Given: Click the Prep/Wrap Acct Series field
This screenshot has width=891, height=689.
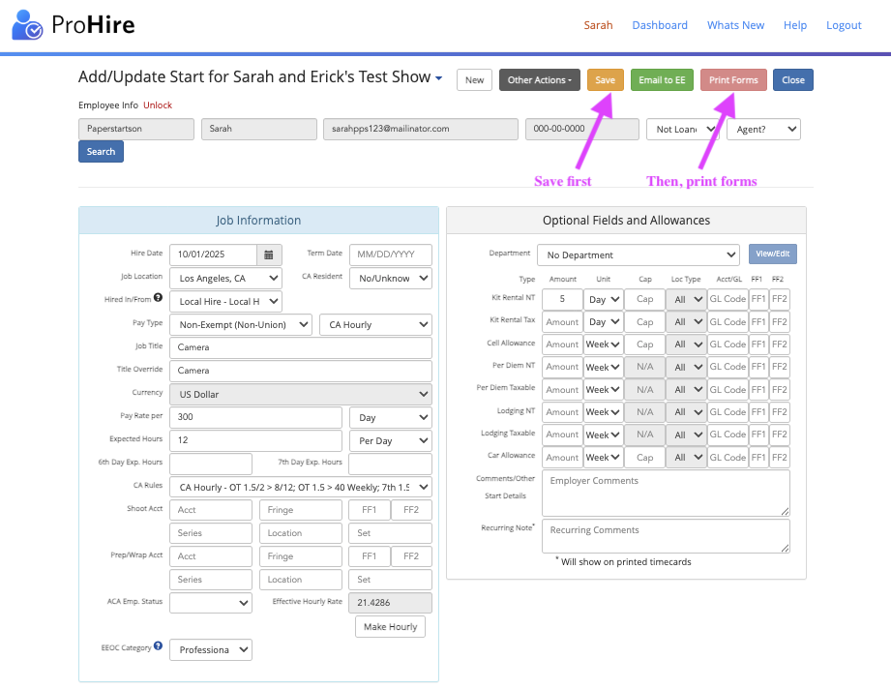Looking at the screenshot, I should point(211,580).
